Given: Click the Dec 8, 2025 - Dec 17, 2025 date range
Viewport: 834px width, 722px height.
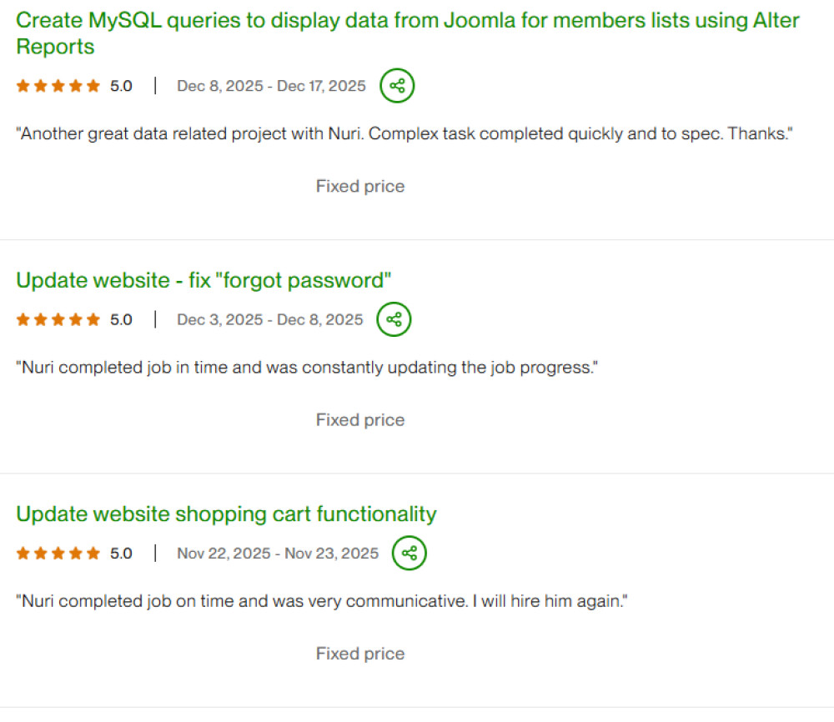Looking at the screenshot, I should 271,86.
